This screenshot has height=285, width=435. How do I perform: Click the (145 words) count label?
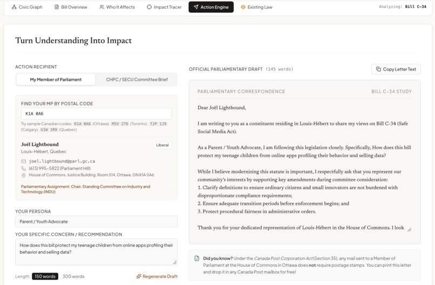click(280, 69)
